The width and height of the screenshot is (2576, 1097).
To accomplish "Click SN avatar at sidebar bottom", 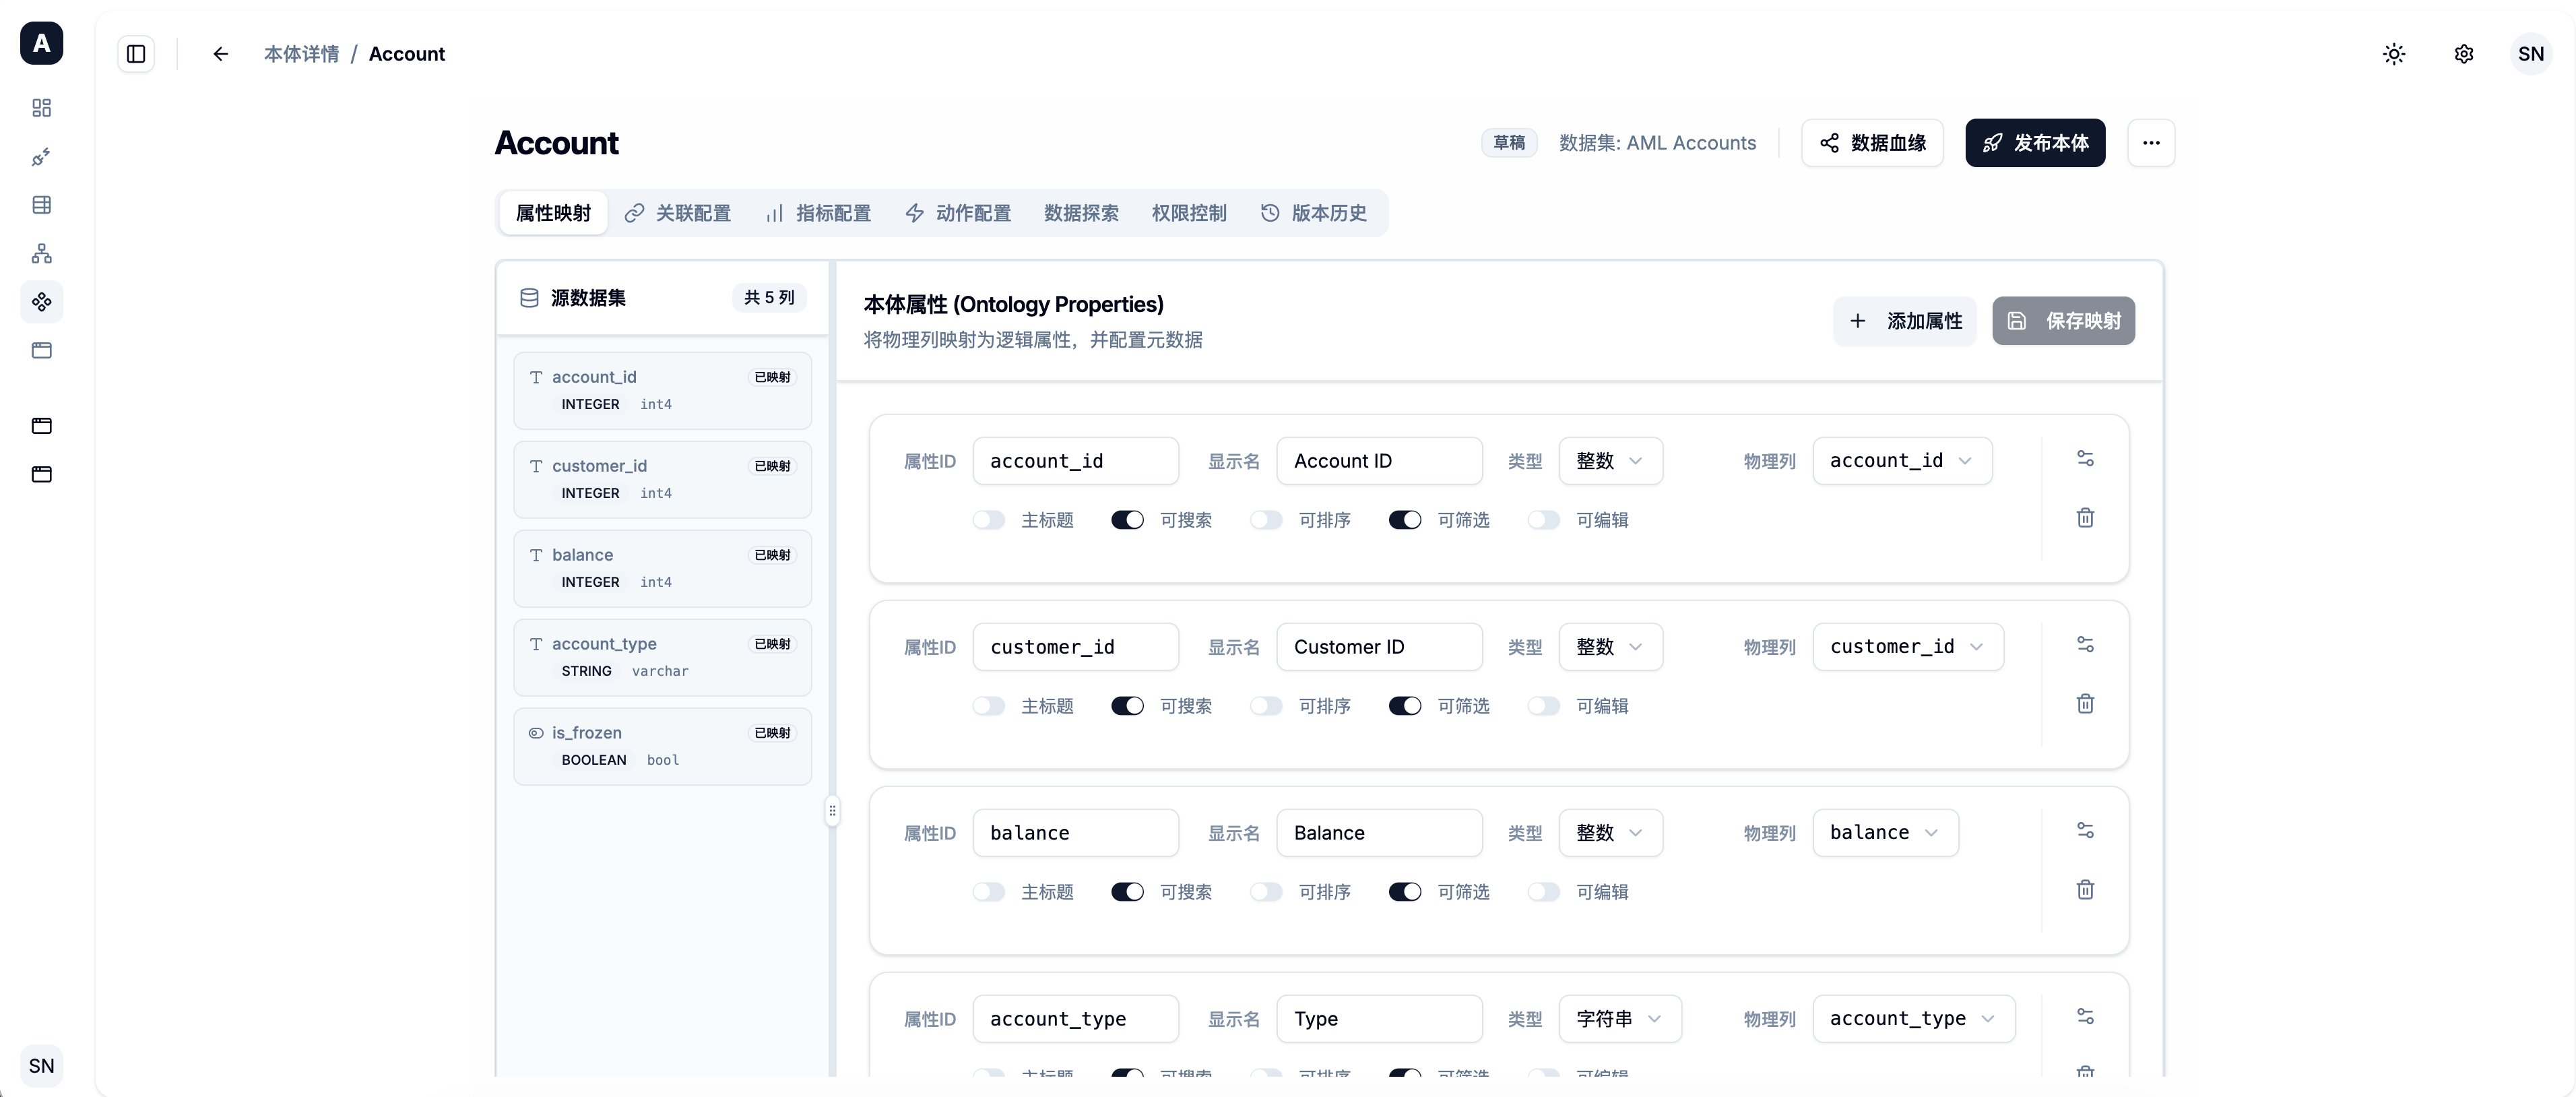I will pos(41,1065).
